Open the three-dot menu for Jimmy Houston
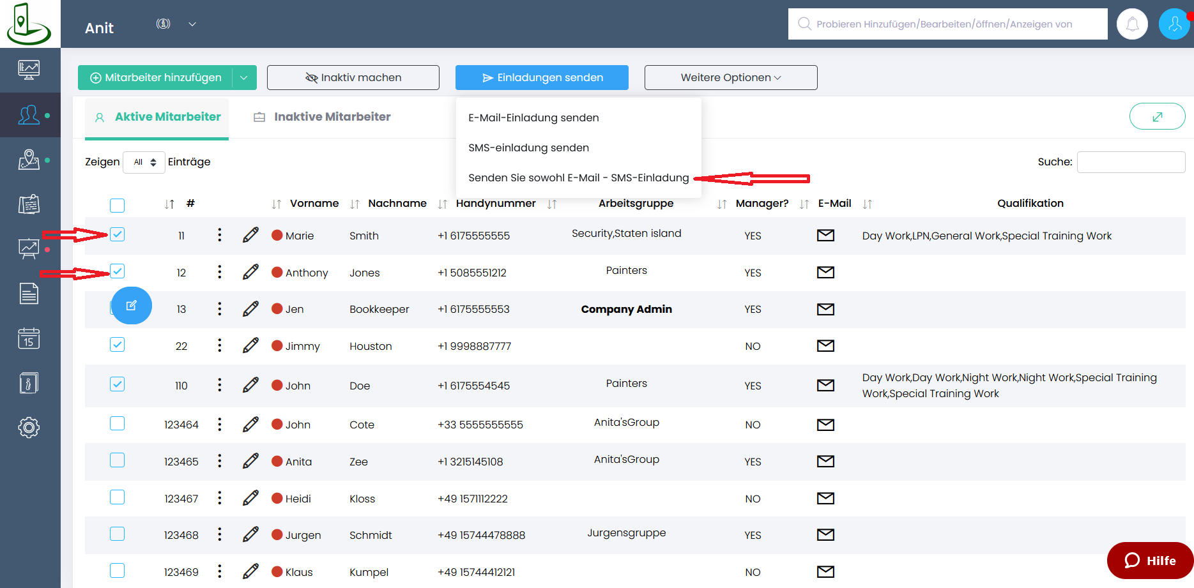 click(220, 345)
